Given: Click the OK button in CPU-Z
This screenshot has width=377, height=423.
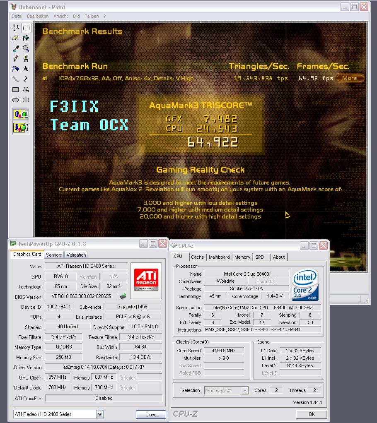Looking at the screenshot, I should point(312,414).
